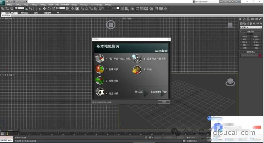Screen dimensions: 264x143
Task: Open the Schematic View
Action: (146, 9)
